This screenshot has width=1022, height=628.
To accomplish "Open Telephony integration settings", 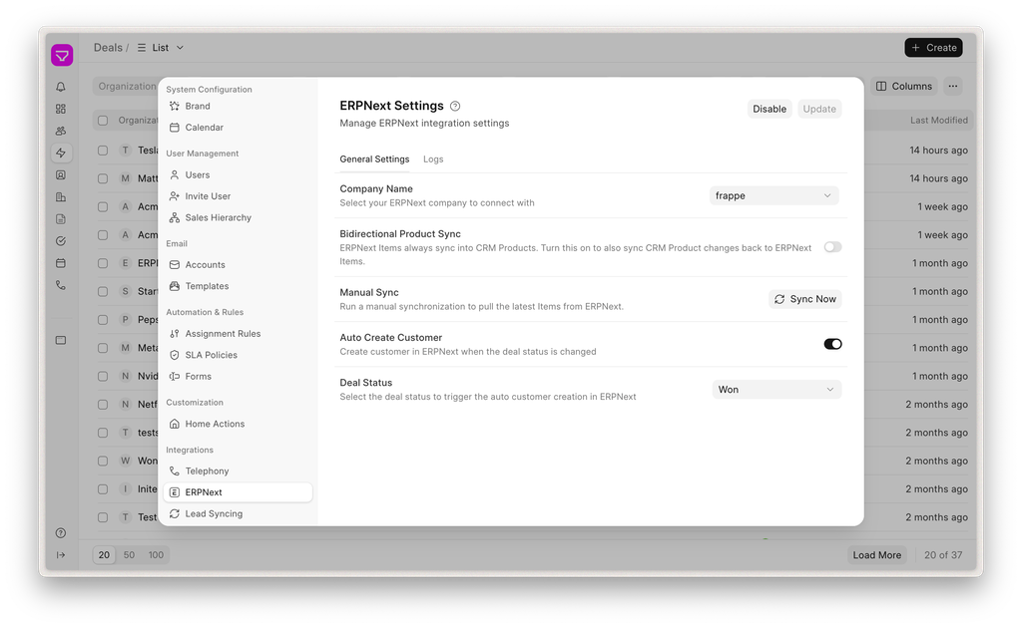I will coord(238,471).
